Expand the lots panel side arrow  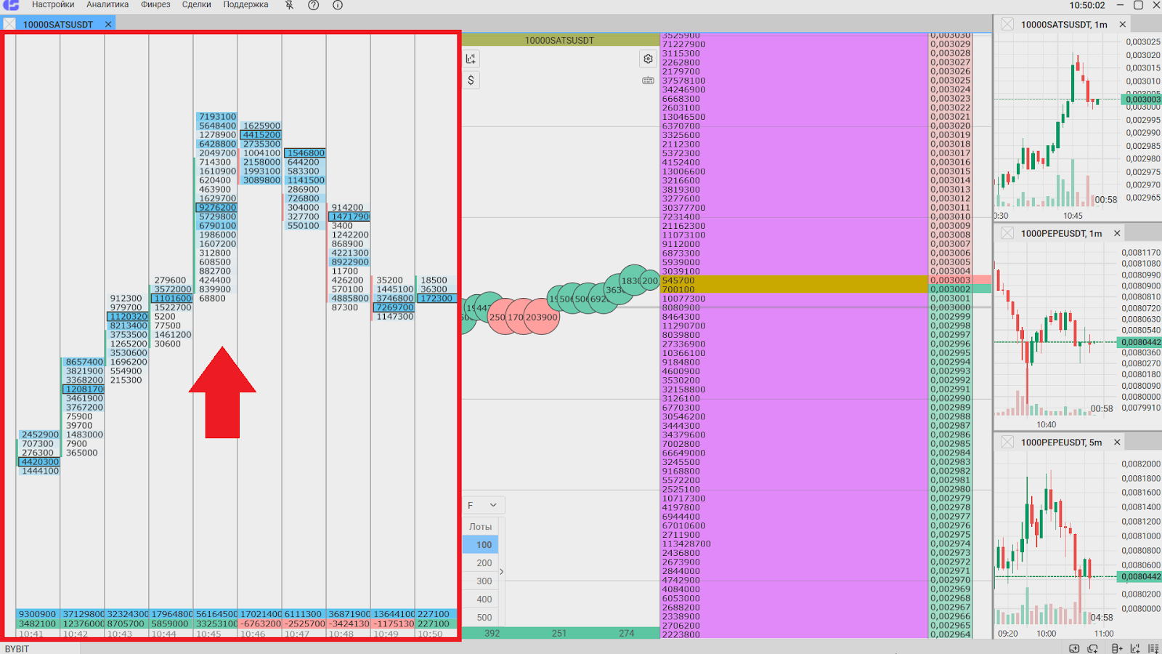501,572
